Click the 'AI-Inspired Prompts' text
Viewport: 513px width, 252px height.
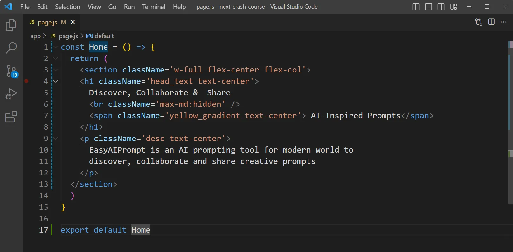[356, 116]
